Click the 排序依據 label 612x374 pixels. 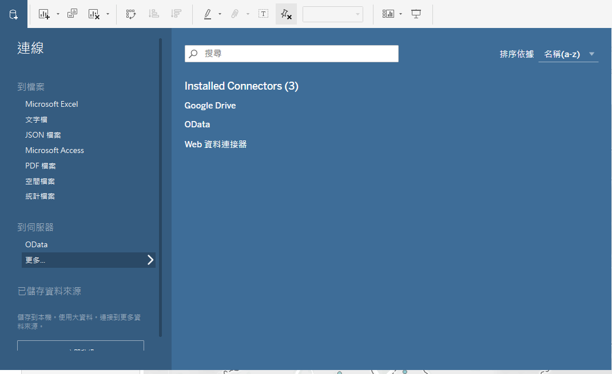516,54
